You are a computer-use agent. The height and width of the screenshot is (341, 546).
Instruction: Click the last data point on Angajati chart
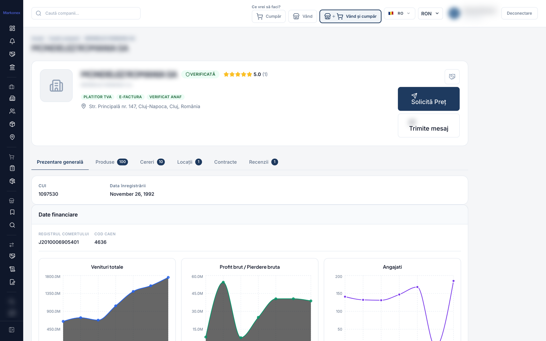(454, 281)
